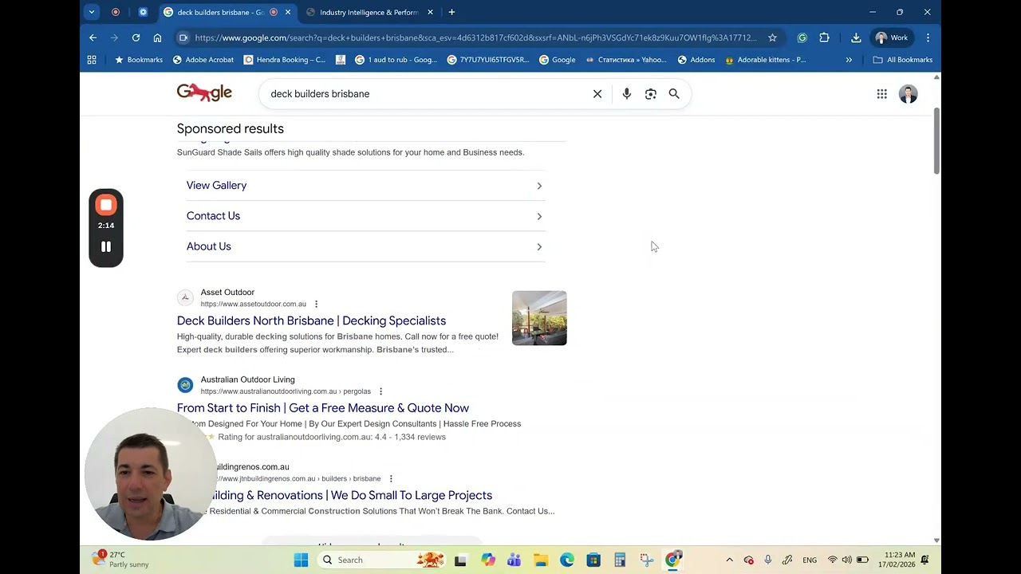The image size is (1021, 574).
Task: Show more bookmarks with the overflow chevron
Action: (x=849, y=60)
